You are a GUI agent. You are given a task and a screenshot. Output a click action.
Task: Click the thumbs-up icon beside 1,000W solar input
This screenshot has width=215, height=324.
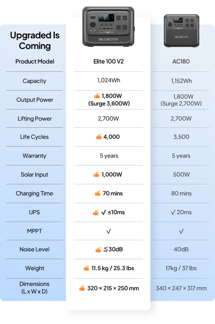pos(97,174)
